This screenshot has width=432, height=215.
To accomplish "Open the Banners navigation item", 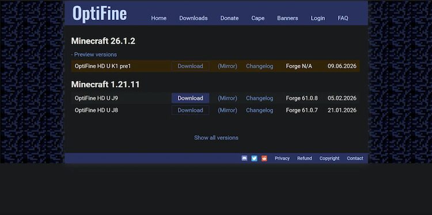I will pyautogui.click(x=287, y=18).
